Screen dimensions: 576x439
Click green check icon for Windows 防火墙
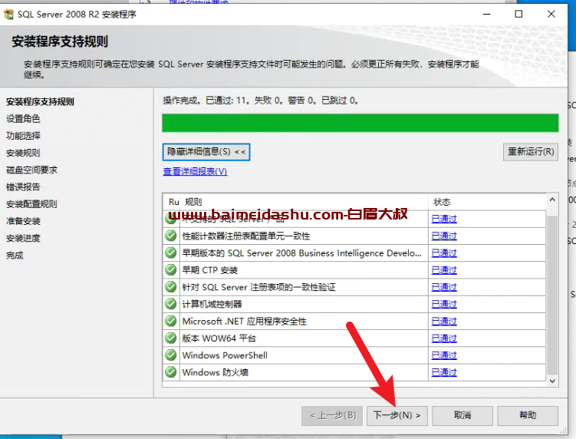171,372
